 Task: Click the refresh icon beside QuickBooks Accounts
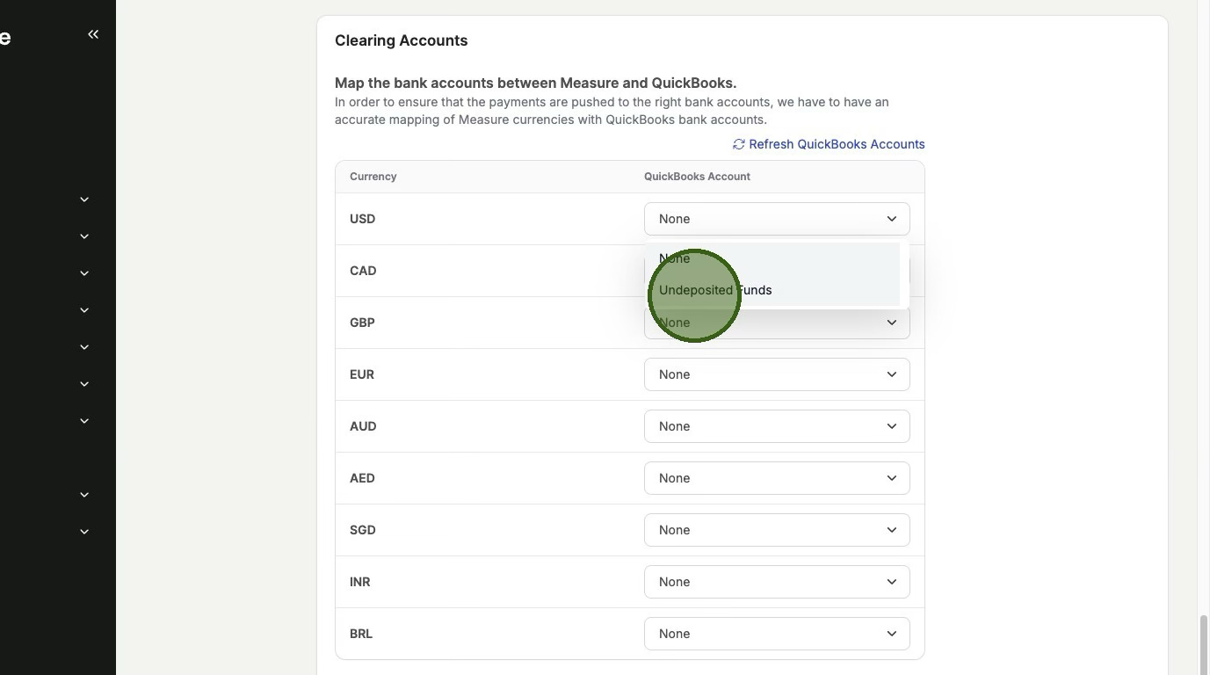coord(739,144)
